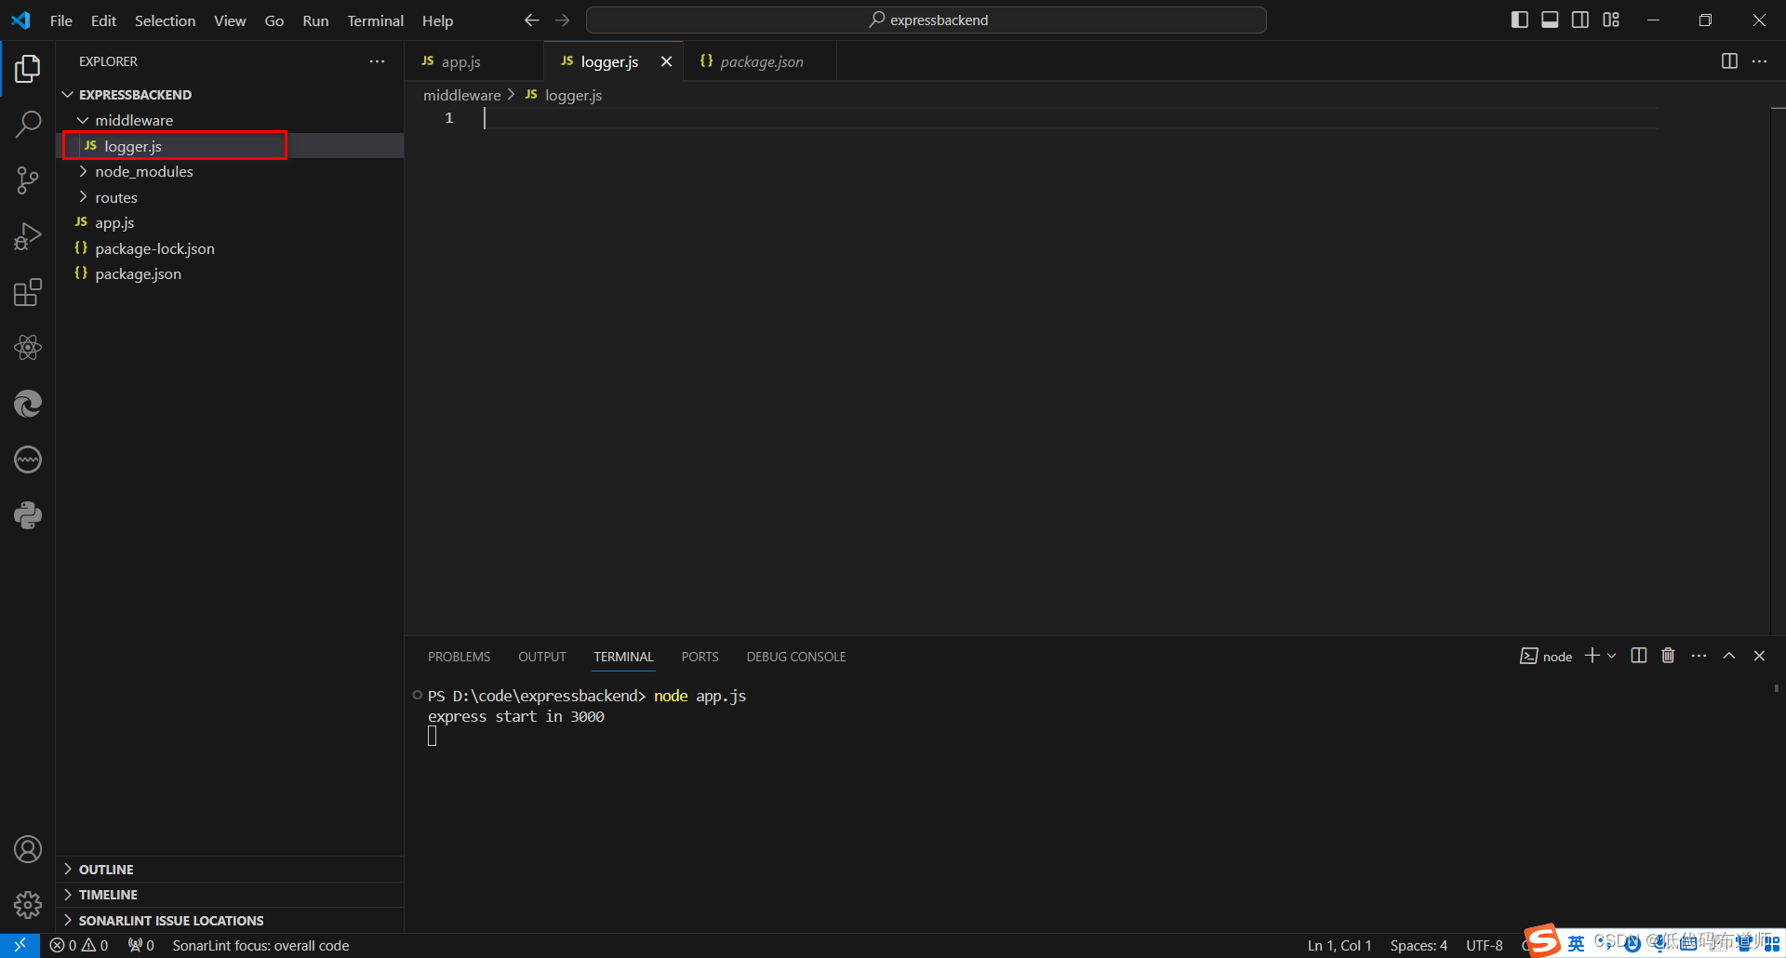Click the node terminal instance label
The image size is (1786, 958).
(x=1546, y=656)
